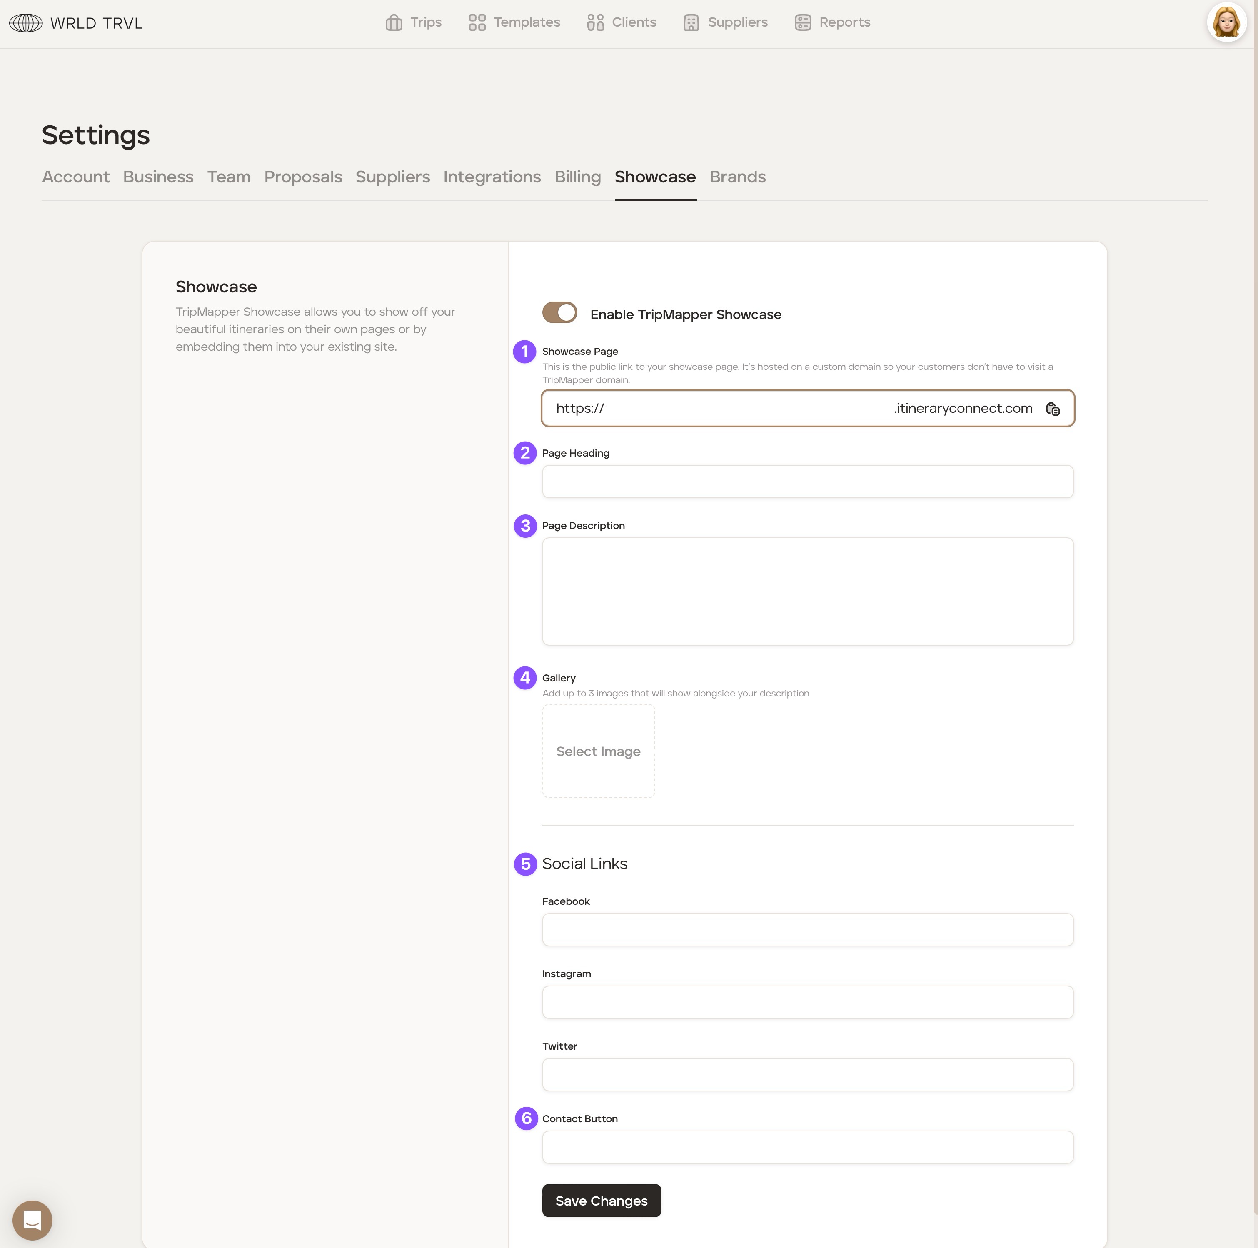1258x1248 pixels.
Task: Click the Clients people icon
Action: (595, 23)
